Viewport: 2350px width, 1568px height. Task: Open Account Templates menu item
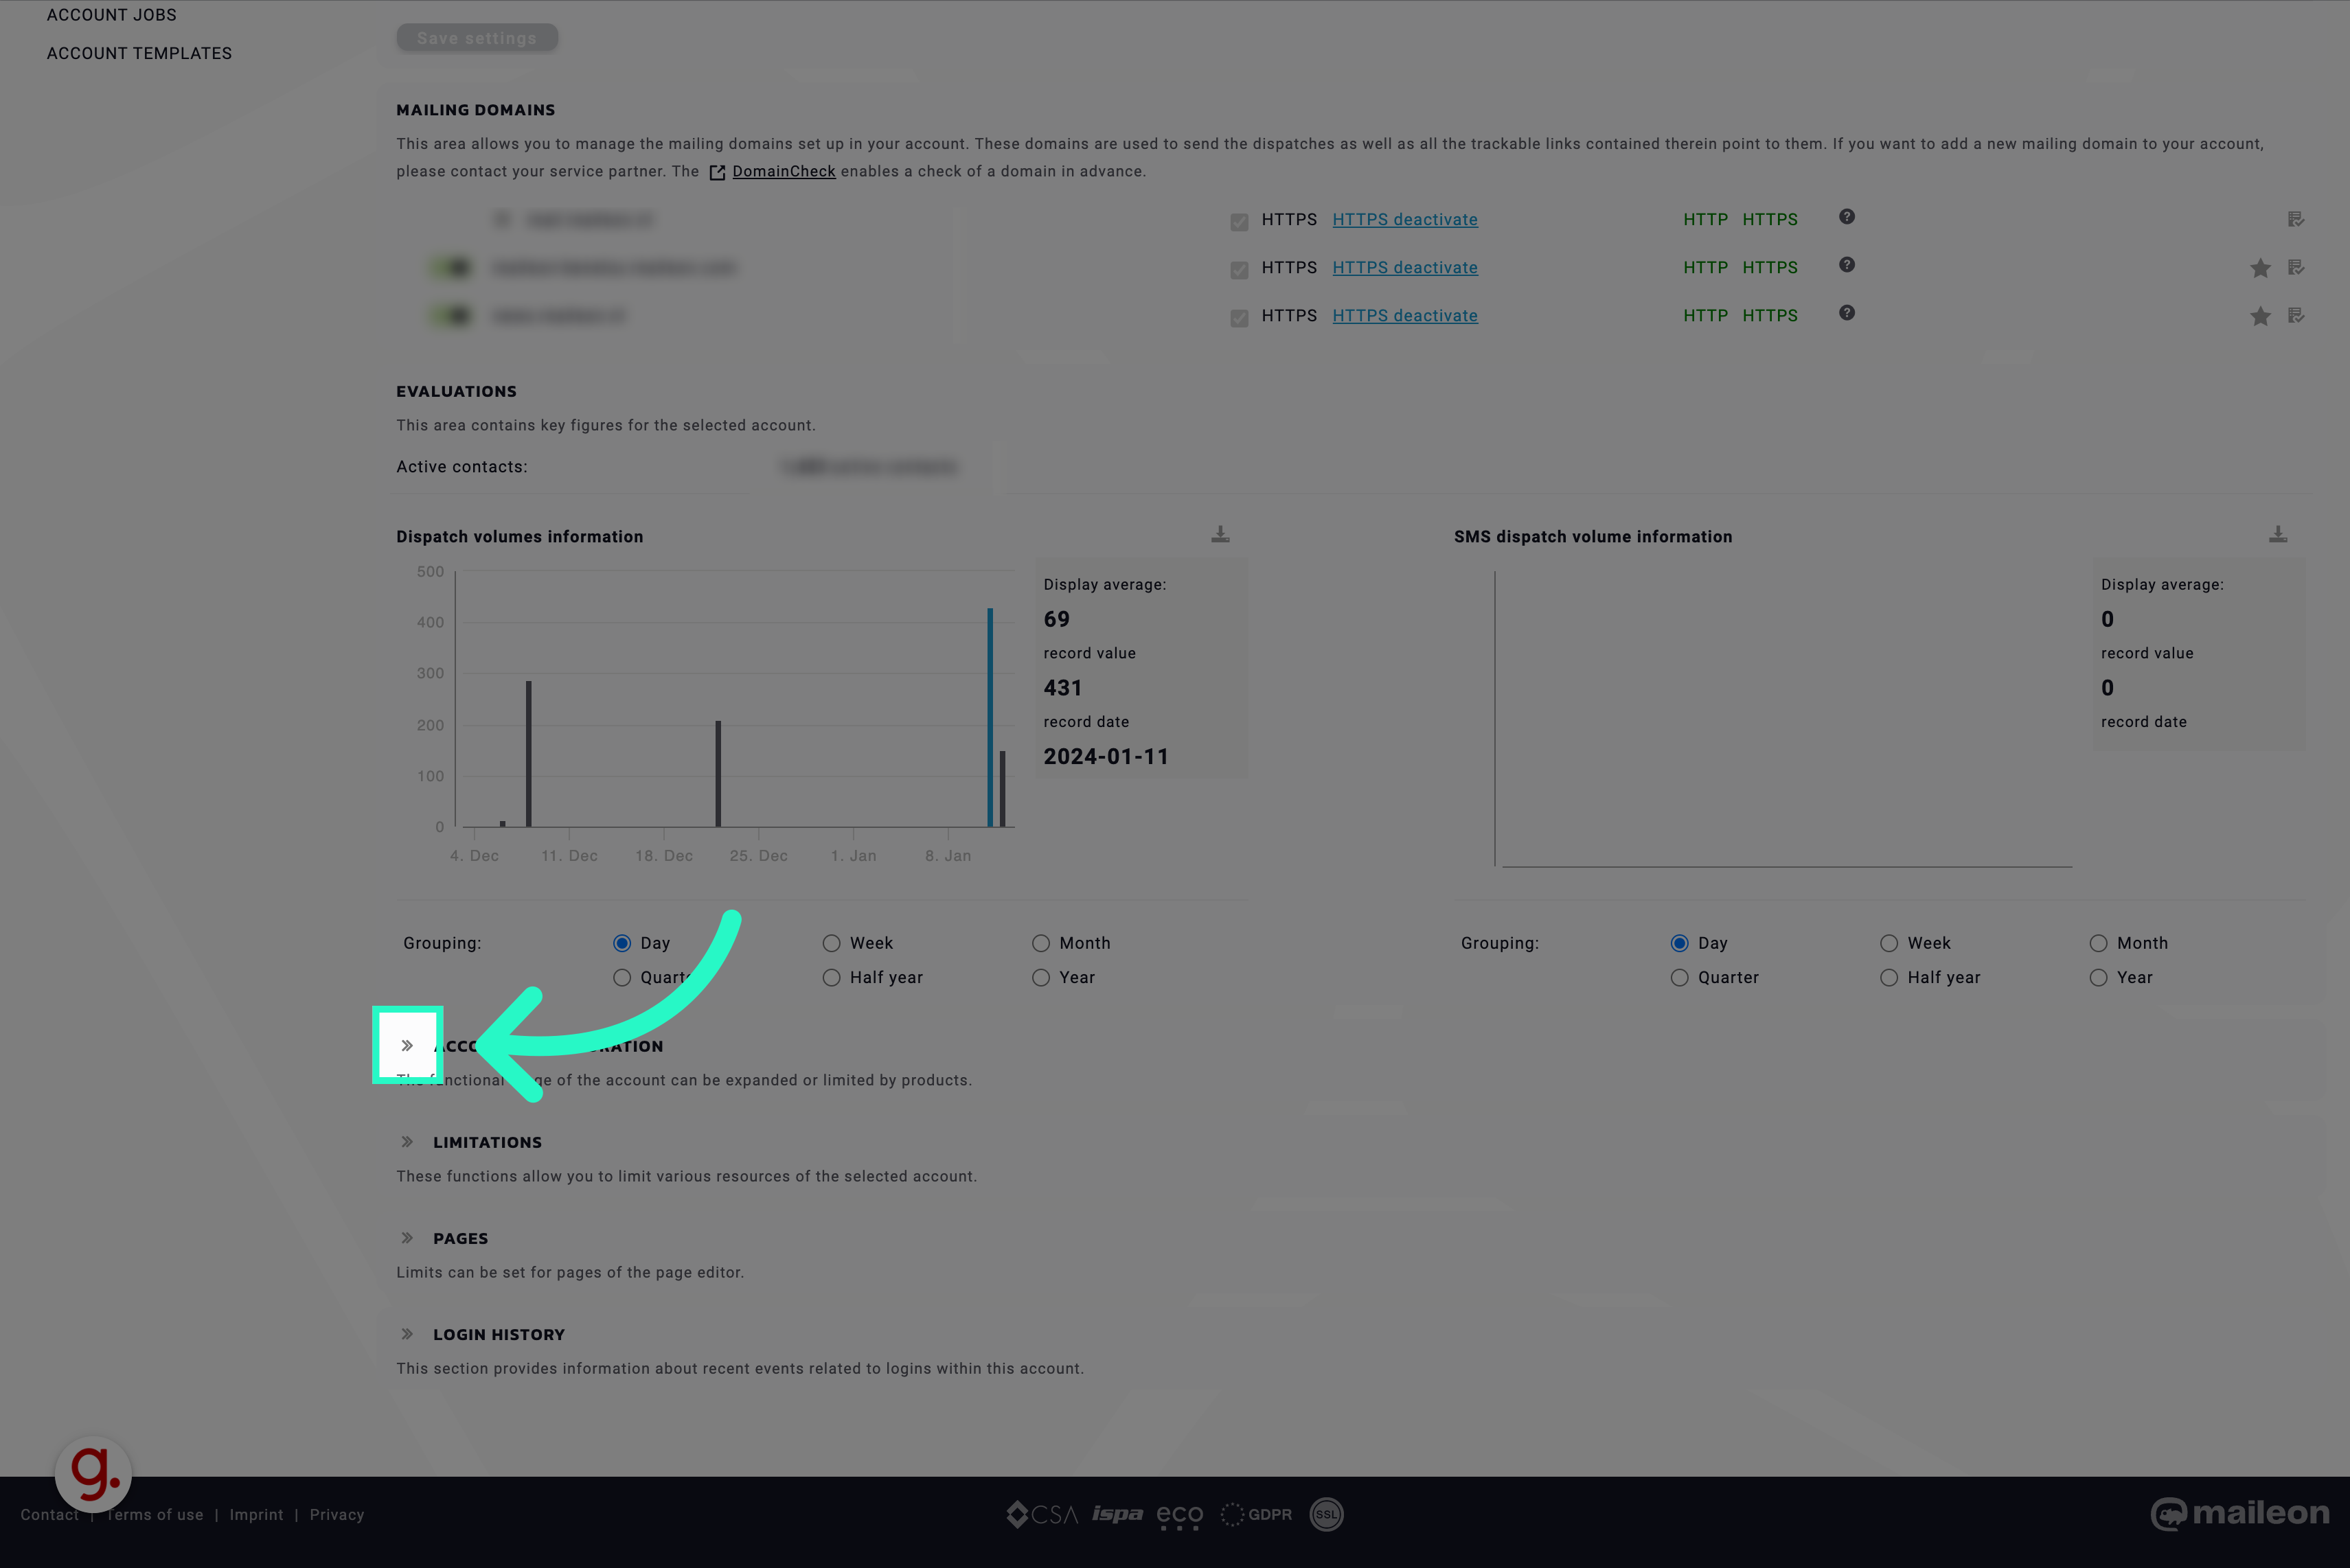pyautogui.click(x=140, y=52)
